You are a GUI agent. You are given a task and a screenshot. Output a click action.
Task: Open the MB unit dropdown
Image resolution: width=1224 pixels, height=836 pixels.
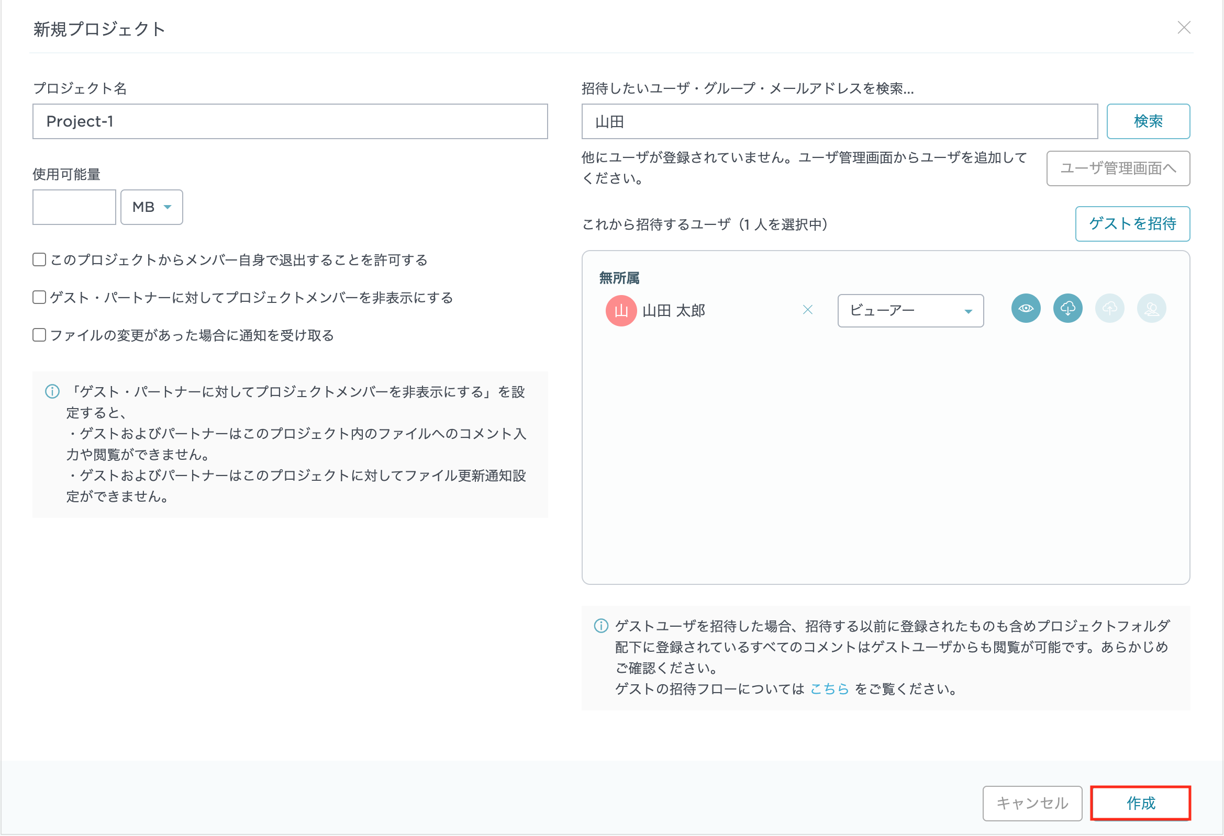pos(152,207)
